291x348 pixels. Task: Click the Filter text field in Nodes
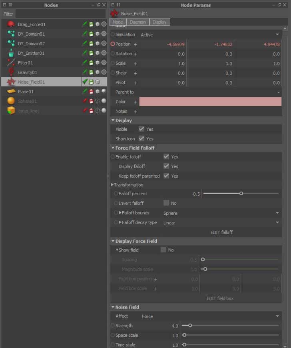point(60,14)
